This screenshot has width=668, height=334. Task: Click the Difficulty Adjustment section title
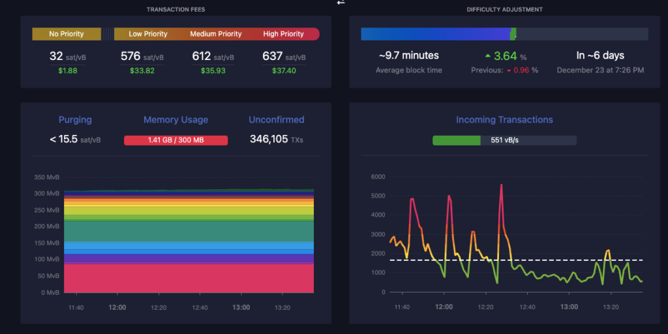(x=504, y=10)
